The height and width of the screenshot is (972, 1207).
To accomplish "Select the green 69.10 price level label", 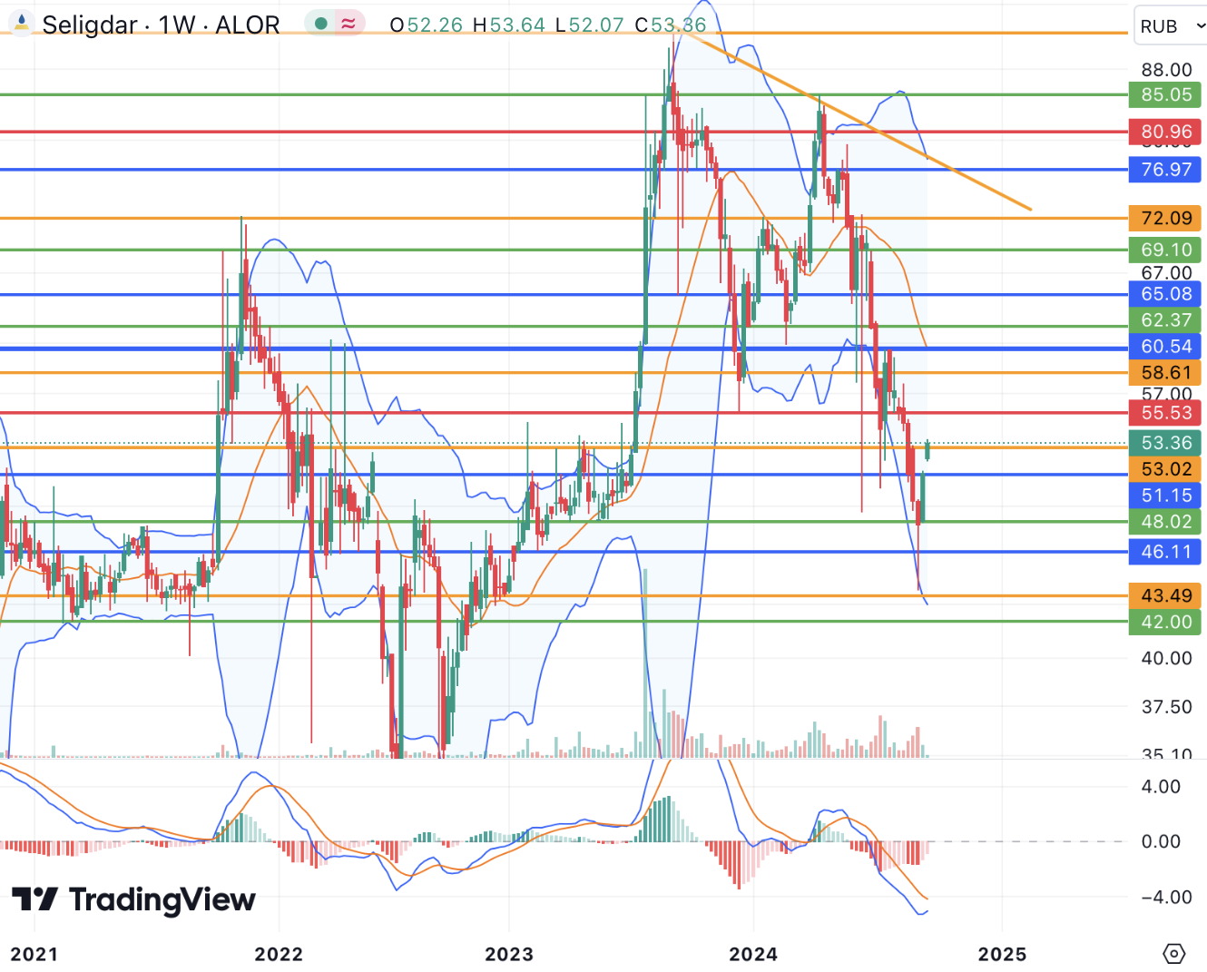I will [1165, 250].
